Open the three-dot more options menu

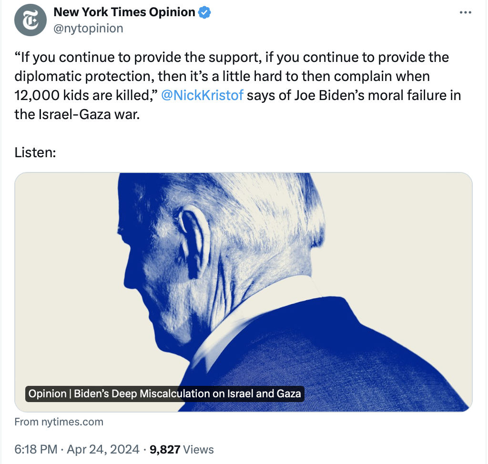click(465, 13)
